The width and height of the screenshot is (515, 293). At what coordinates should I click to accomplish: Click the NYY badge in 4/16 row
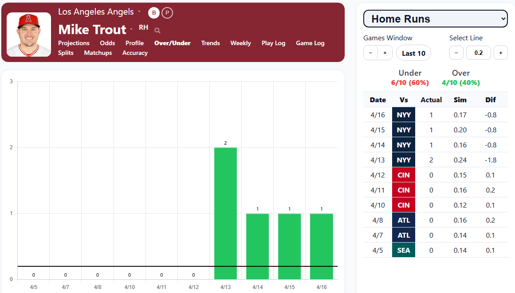click(404, 115)
